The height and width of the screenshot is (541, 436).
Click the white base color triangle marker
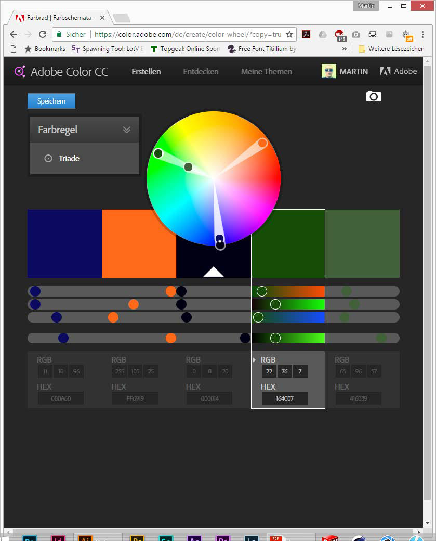point(214,272)
